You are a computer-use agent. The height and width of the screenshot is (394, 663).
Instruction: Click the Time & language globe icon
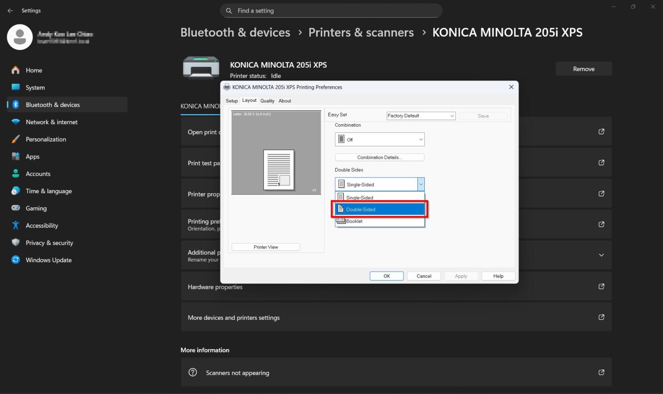[x=16, y=191]
